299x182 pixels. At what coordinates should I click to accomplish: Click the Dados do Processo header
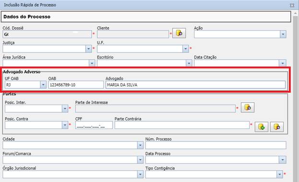coord(146,17)
